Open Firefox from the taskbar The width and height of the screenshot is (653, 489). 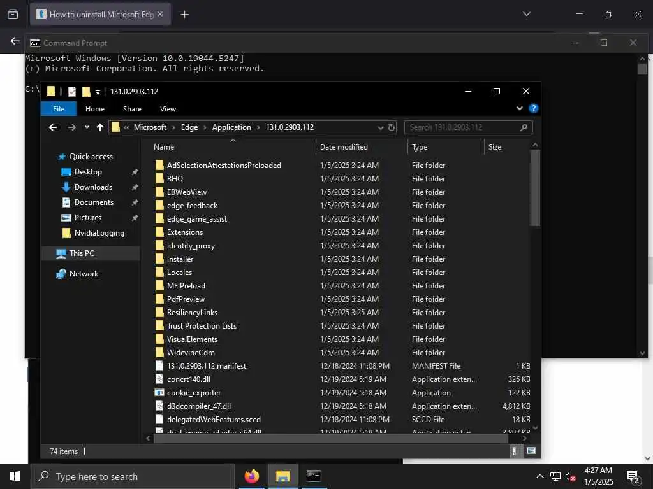coord(251,476)
